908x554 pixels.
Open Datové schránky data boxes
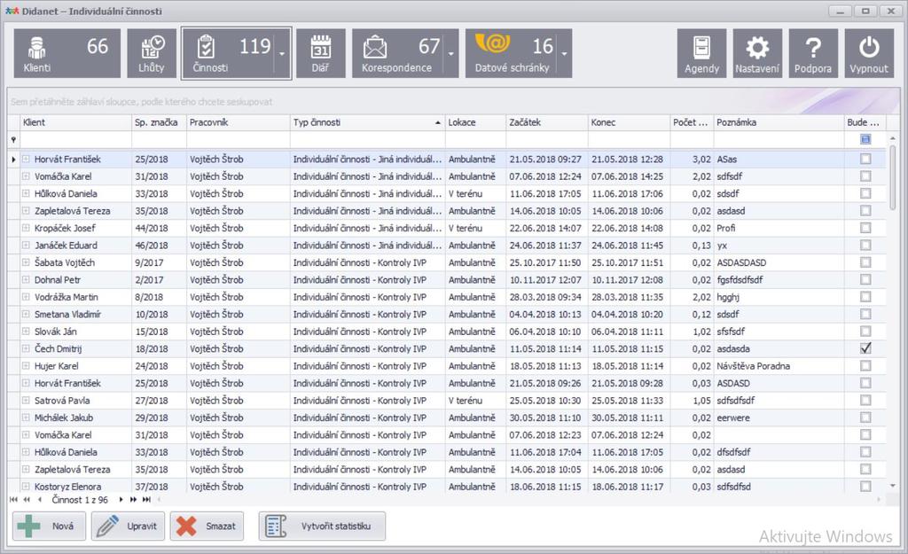[x=511, y=53]
